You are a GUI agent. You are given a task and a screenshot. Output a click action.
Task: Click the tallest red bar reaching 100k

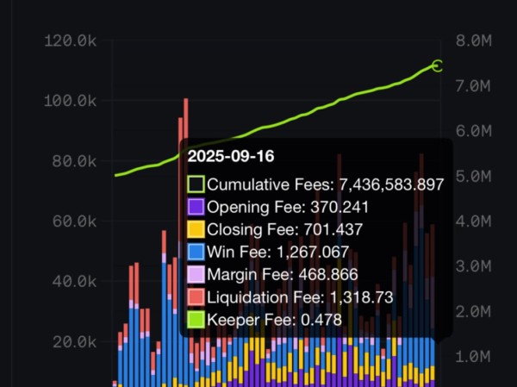pyautogui.click(x=186, y=119)
